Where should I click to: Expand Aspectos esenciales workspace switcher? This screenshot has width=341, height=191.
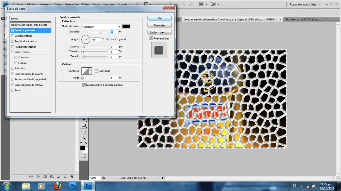click(305, 4)
